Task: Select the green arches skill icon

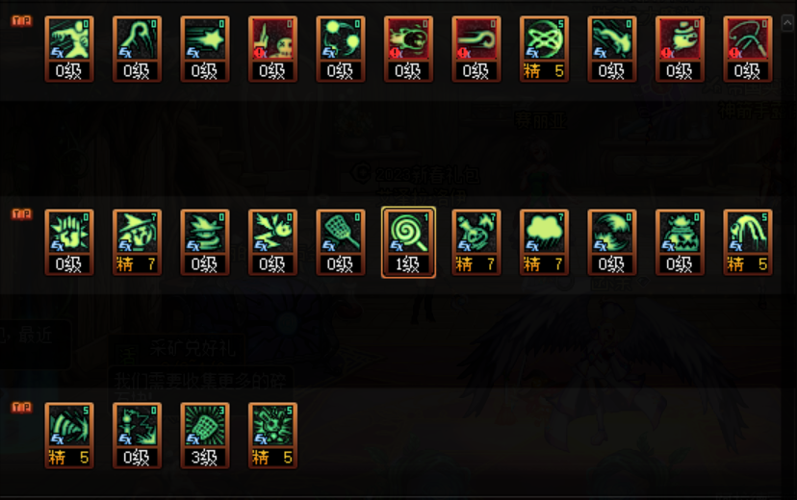Action: [x=748, y=242]
